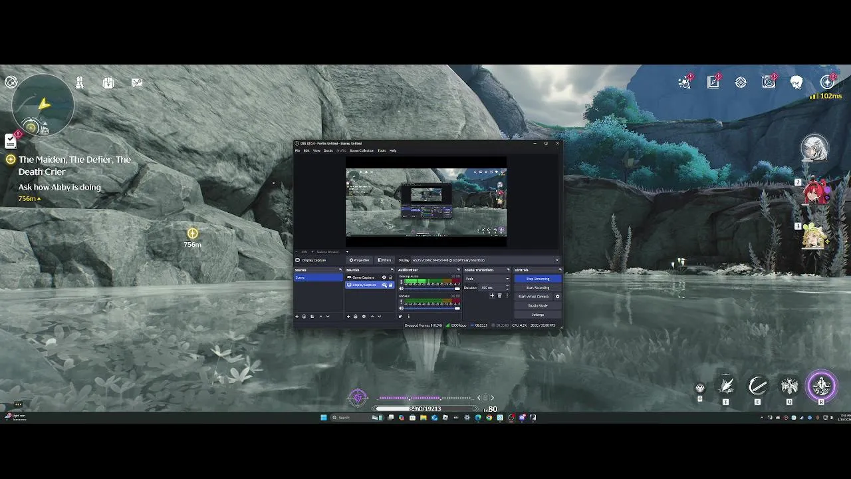
Task: Adjust Mic/Aux volume slider
Action: coord(432,308)
